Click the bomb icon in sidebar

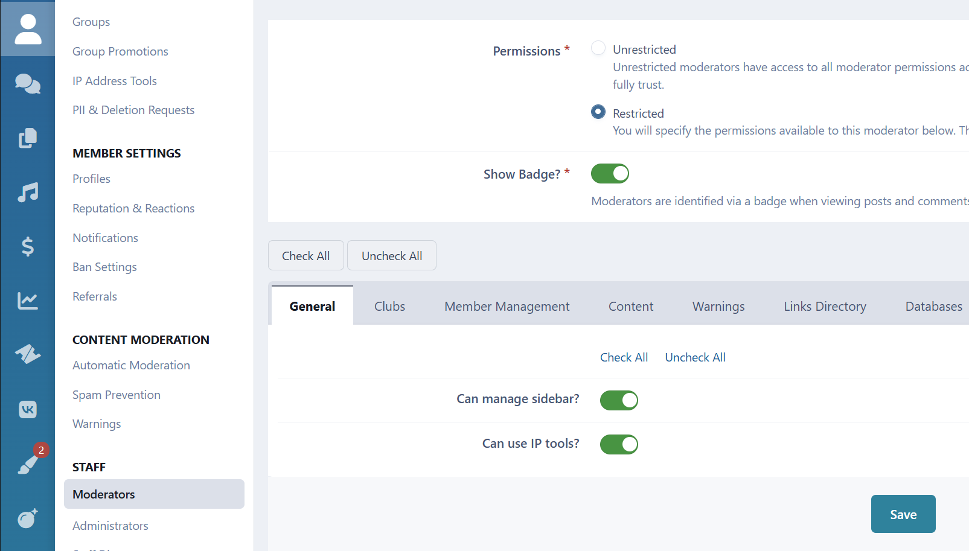[x=28, y=518]
